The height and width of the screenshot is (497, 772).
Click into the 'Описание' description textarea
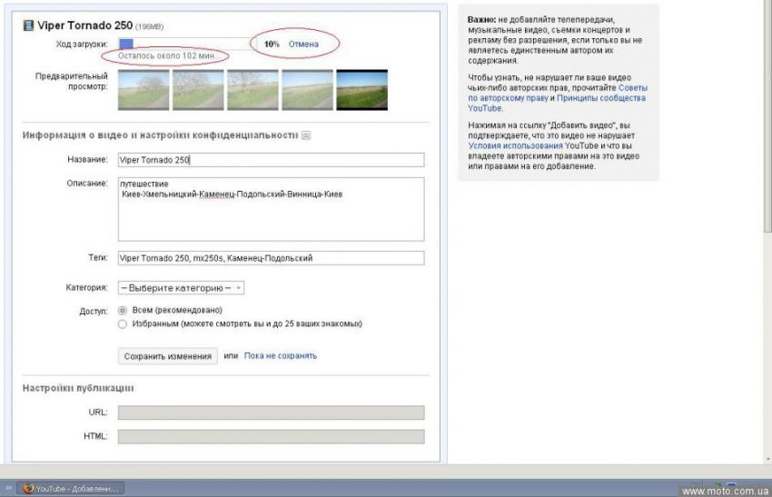[x=272, y=209]
